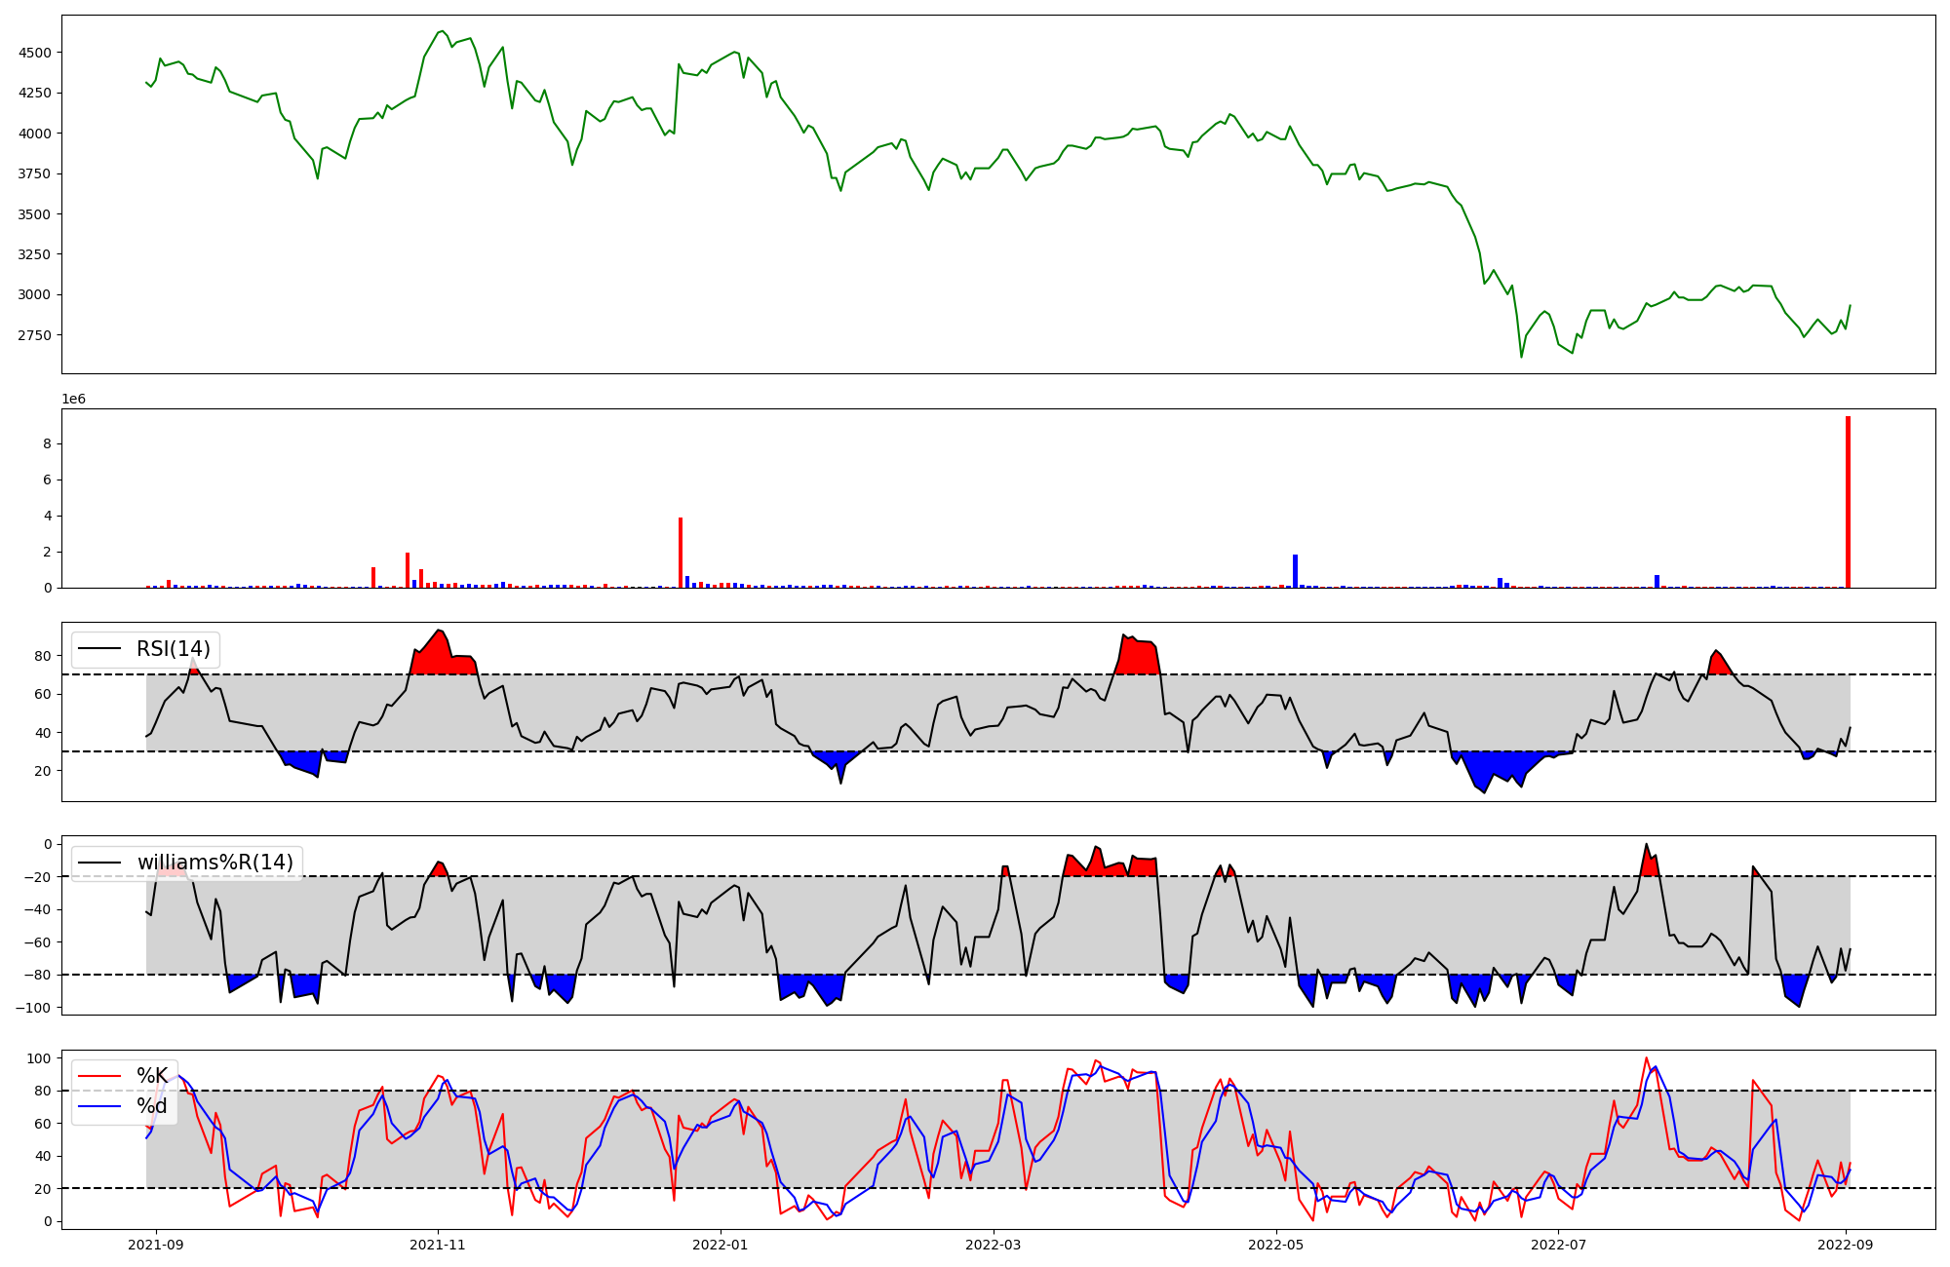This screenshot has height=1267, width=1950.
Task: Click the blue volume bar after 2022-05
Action: (1295, 571)
